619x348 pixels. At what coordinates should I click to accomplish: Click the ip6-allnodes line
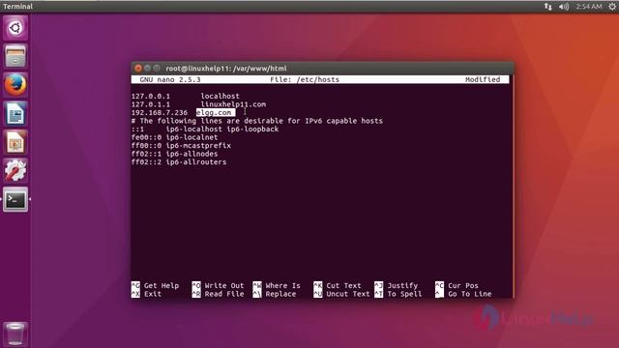(174, 155)
